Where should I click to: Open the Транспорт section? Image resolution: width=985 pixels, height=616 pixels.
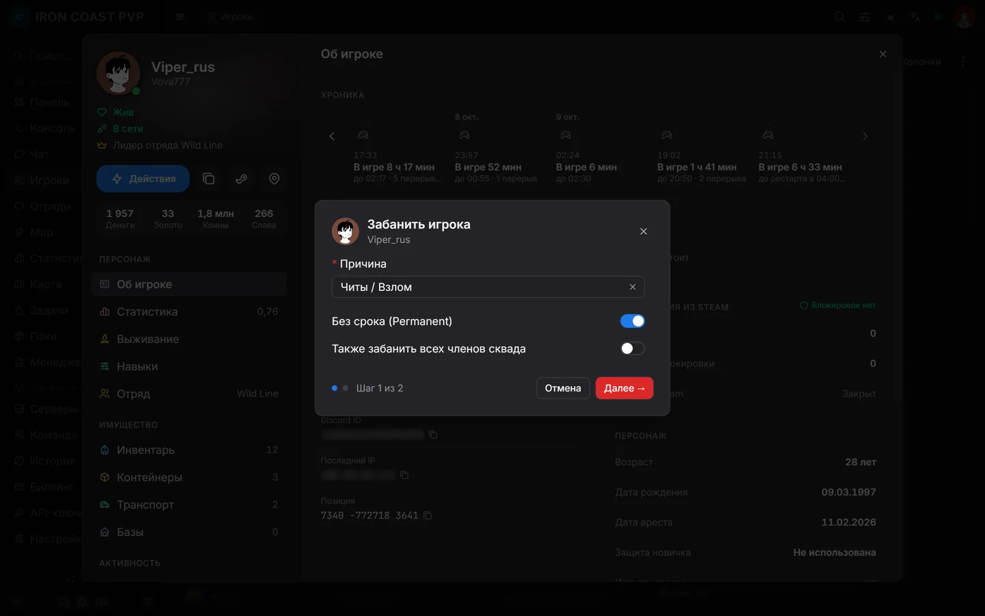[189, 504]
